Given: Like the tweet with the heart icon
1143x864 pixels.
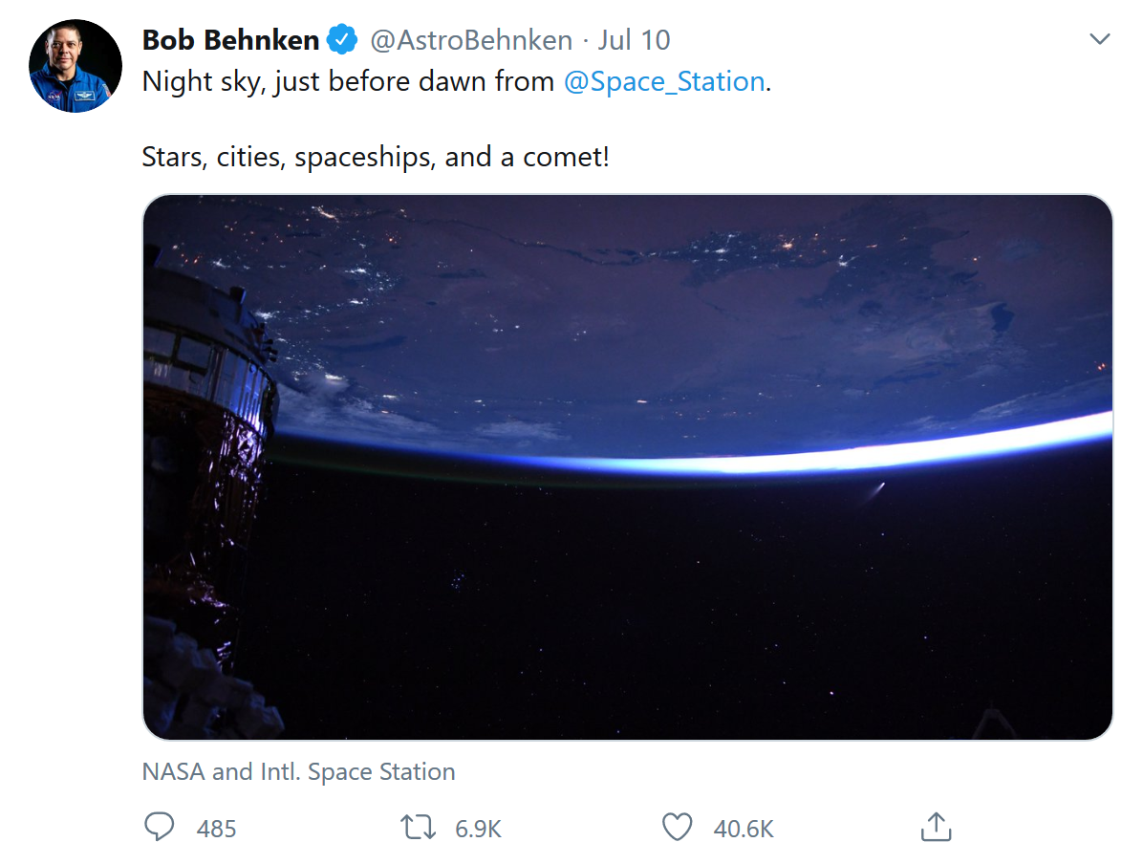Looking at the screenshot, I should pos(677,827).
